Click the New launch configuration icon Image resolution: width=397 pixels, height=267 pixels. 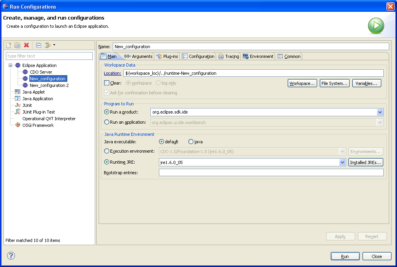click(x=9, y=45)
